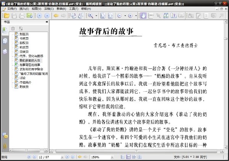229x161 pixels.
Task: Click the Next Page button in the status bar
Action: pos(67,157)
